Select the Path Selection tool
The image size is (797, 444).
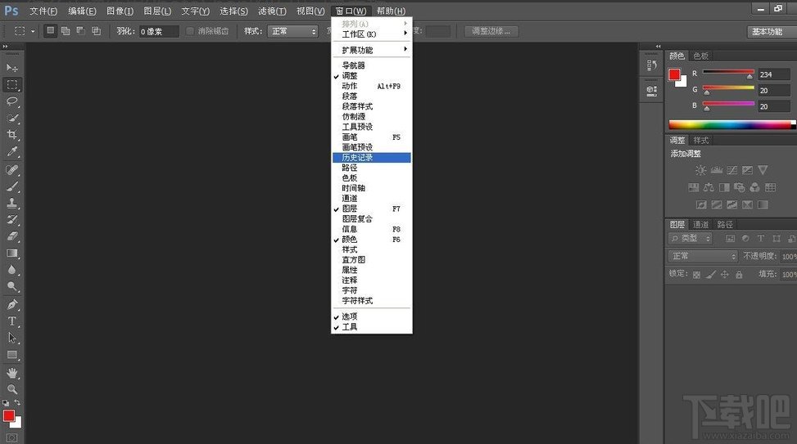pyautogui.click(x=12, y=338)
